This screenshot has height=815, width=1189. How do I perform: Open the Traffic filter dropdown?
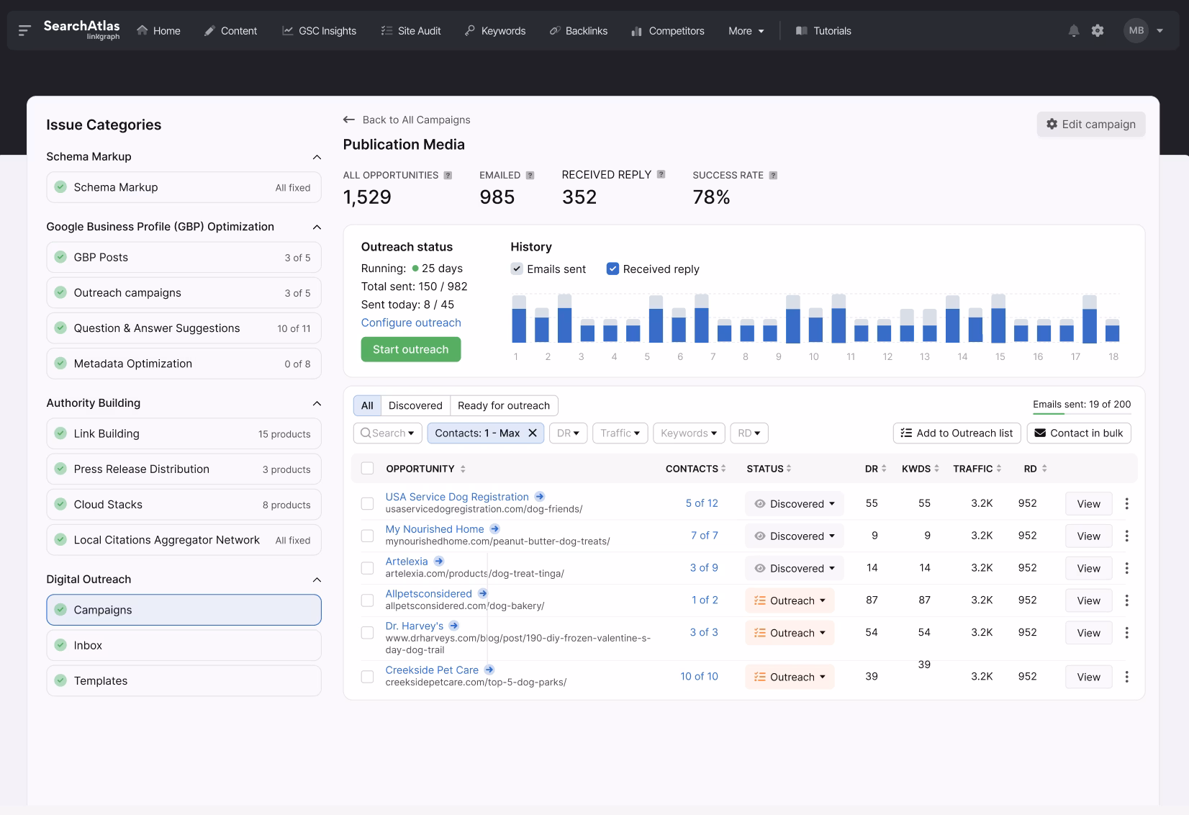620,433
